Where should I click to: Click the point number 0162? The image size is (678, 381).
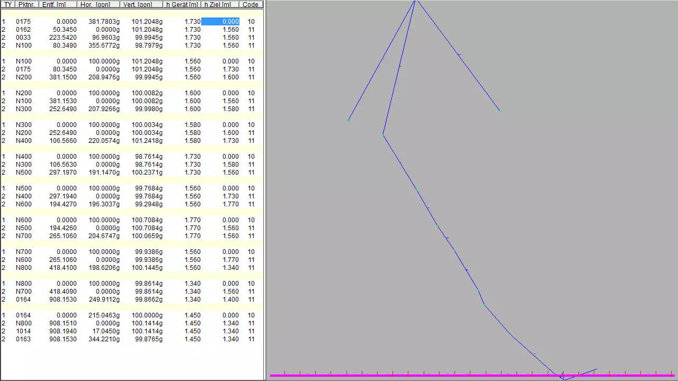tap(23, 30)
